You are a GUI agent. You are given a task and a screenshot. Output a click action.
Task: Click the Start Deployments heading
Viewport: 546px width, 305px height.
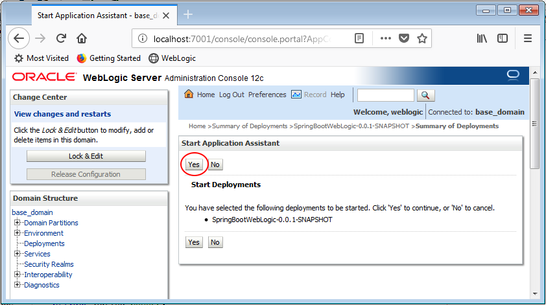(226, 185)
